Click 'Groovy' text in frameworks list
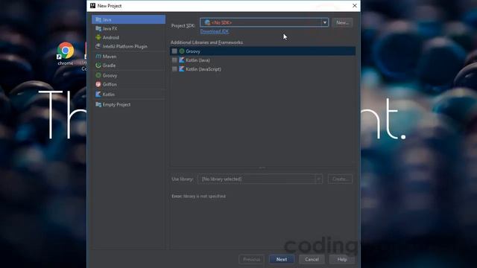 pyautogui.click(x=193, y=51)
